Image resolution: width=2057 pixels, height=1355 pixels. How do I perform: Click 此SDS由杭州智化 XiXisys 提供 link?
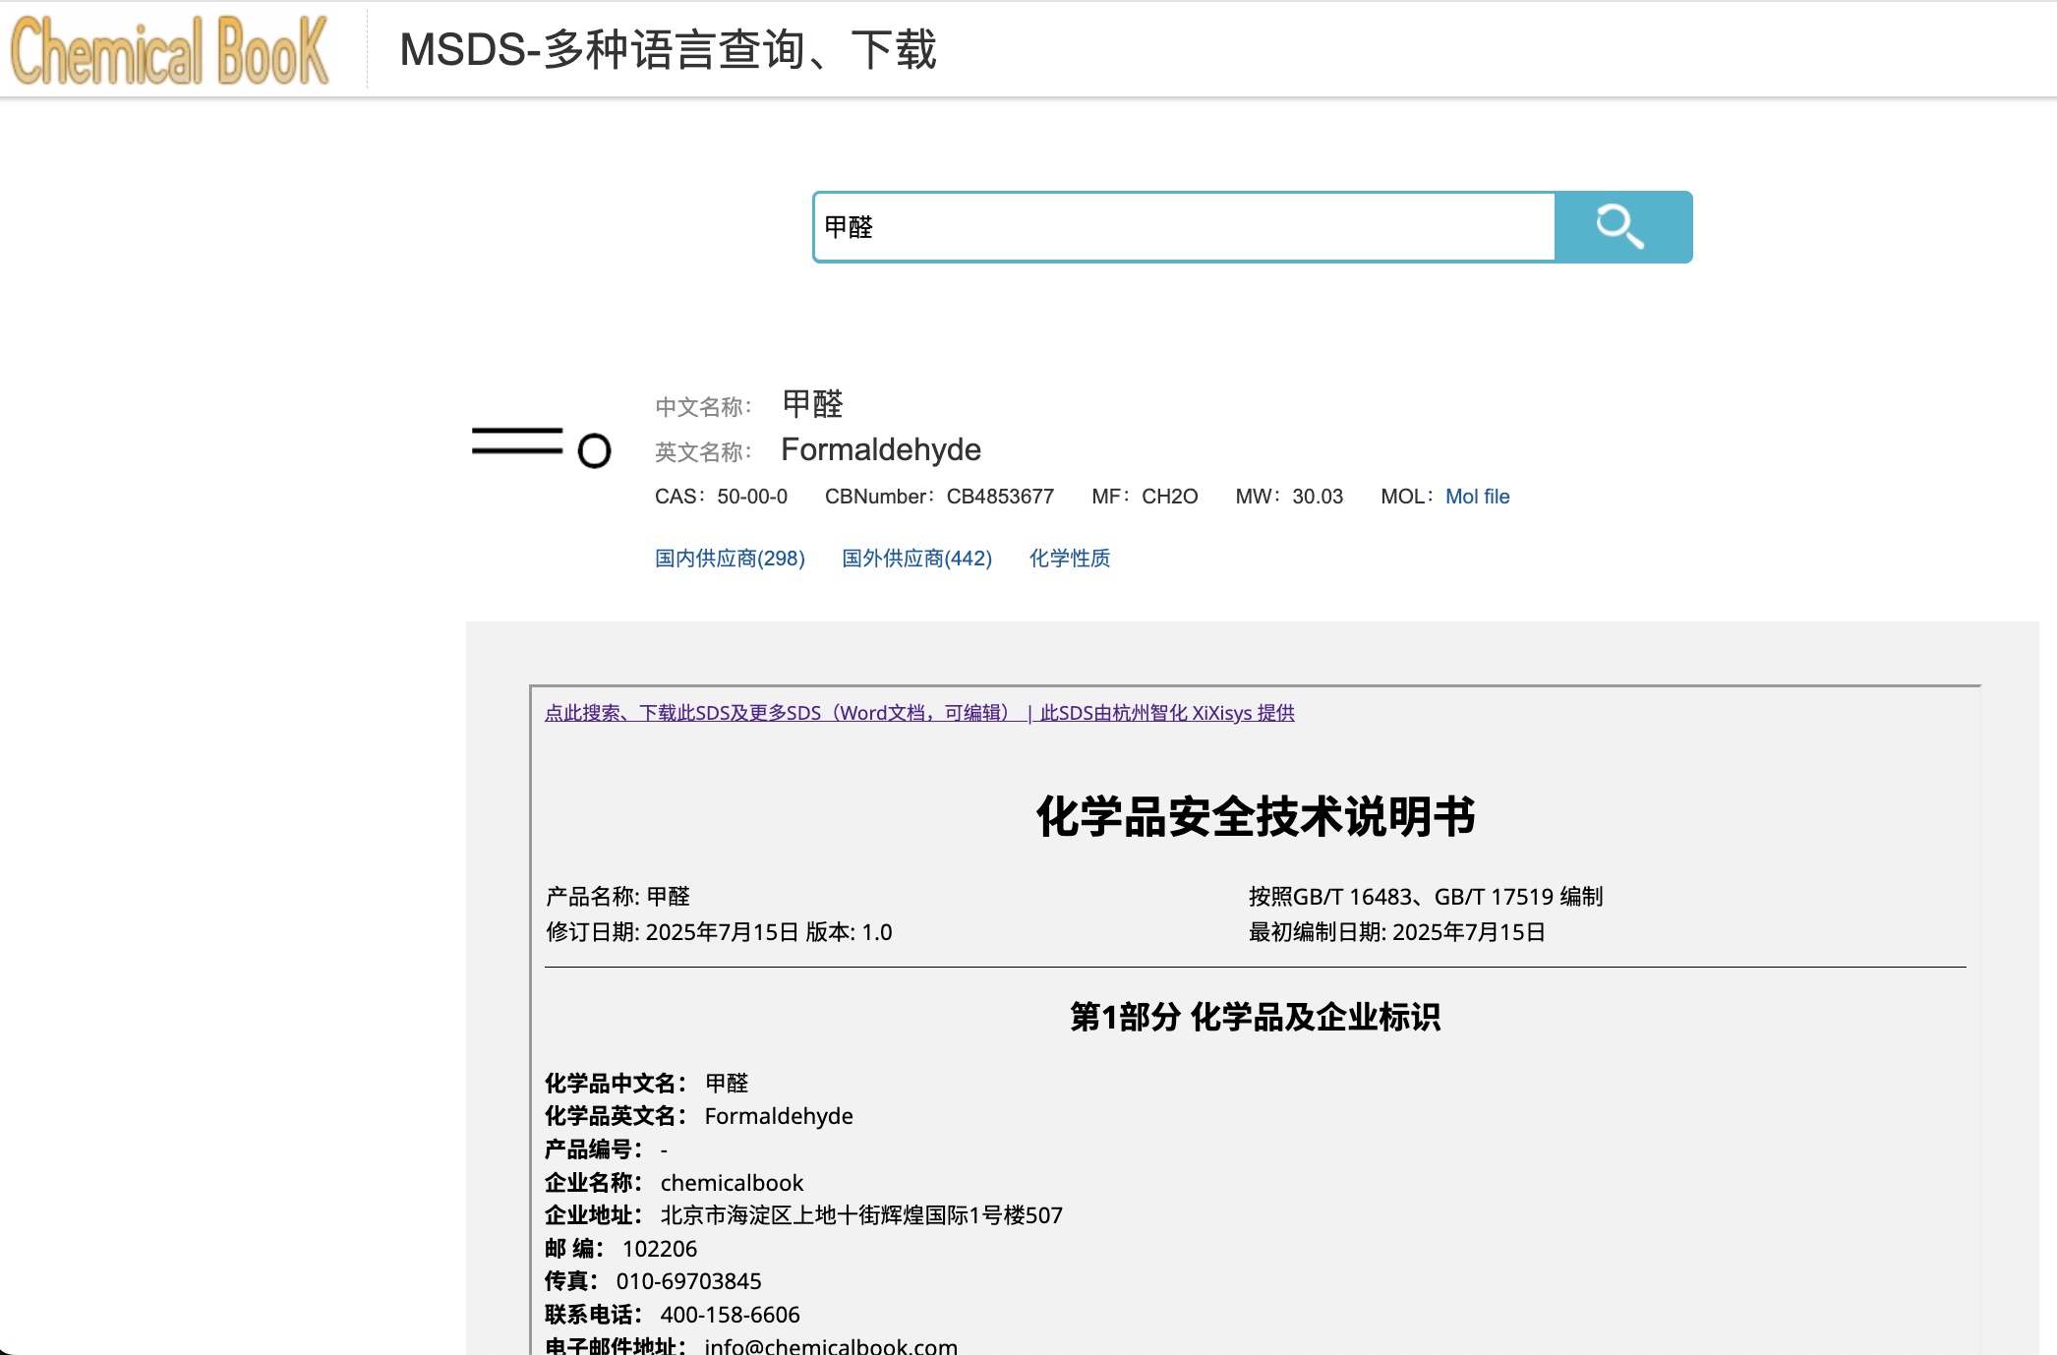(x=1167, y=713)
